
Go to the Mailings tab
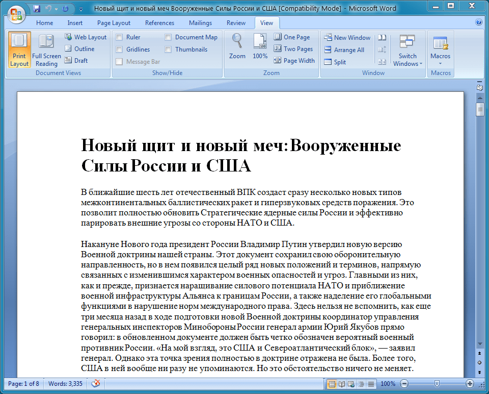[x=201, y=23]
